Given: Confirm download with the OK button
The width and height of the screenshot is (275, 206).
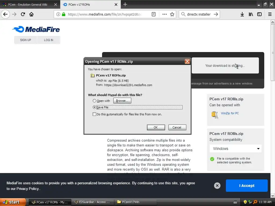Looking at the screenshot, I should 156,127.
